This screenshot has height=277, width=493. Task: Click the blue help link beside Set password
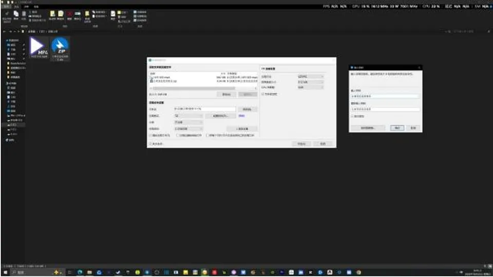[241, 116]
